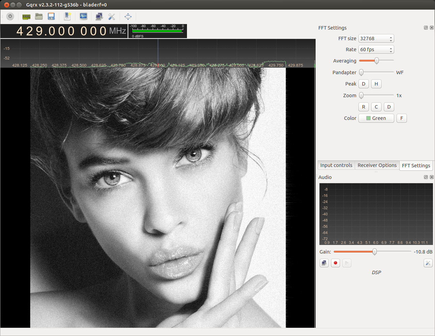The height and width of the screenshot is (336, 435).
Task: Click the full screen arrows icon
Action: tap(128, 16)
